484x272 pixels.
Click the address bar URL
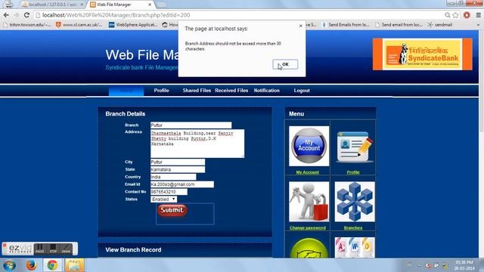point(116,15)
